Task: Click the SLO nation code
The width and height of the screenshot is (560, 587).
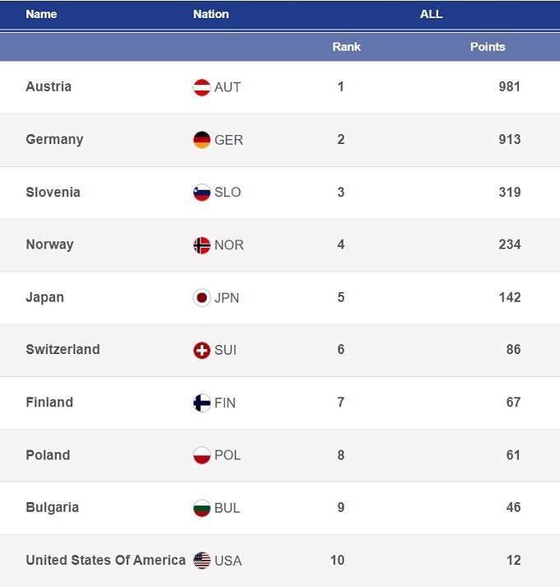Action: pyautogui.click(x=227, y=192)
